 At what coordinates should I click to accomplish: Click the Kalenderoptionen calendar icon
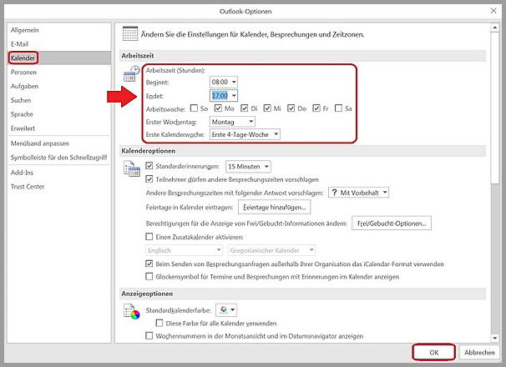[x=130, y=169]
